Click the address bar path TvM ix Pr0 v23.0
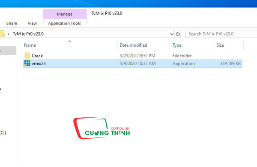 [28, 34]
